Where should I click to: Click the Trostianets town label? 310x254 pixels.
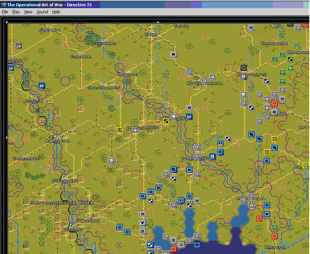104,88
